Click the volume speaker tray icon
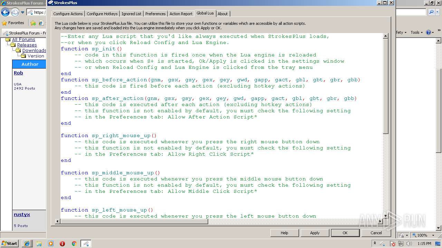Image resolution: width=442 pixels, height=248 pixels. coord(410,244)
